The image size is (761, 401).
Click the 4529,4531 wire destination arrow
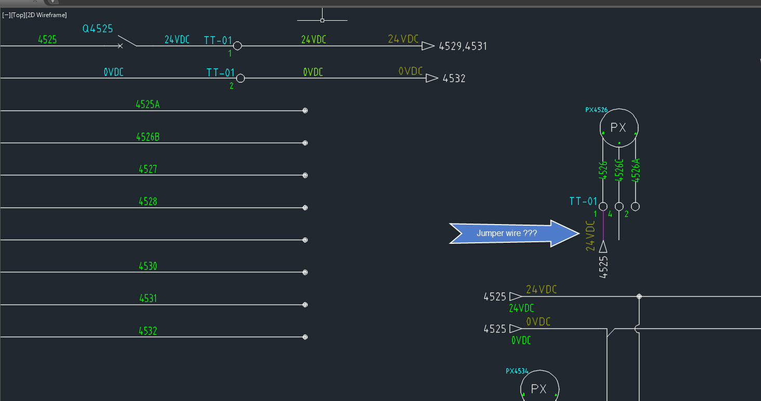[x=428, y=46]
